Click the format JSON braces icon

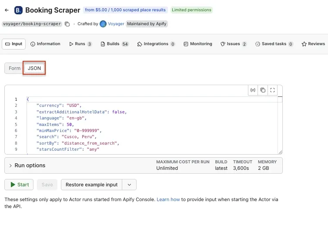[x=253, y=90]
